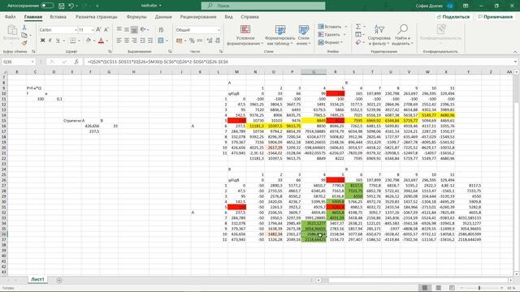Toggle Center horizontal alignment
The width and height of the screenshot is (520, 292).
click(127, 41)
